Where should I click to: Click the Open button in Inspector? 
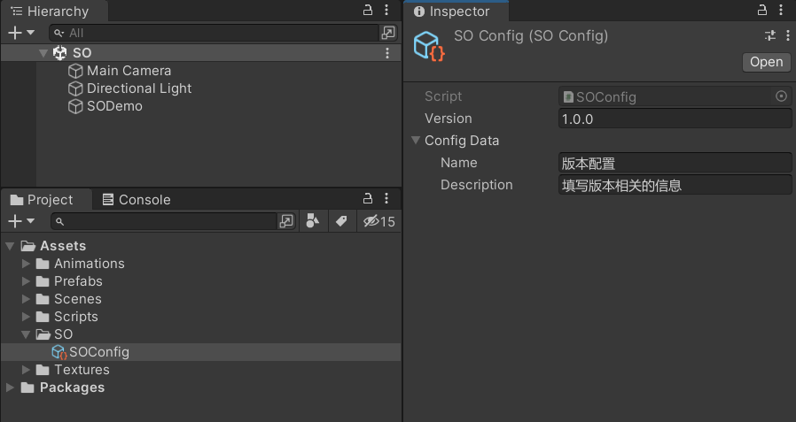click(766, 62)
